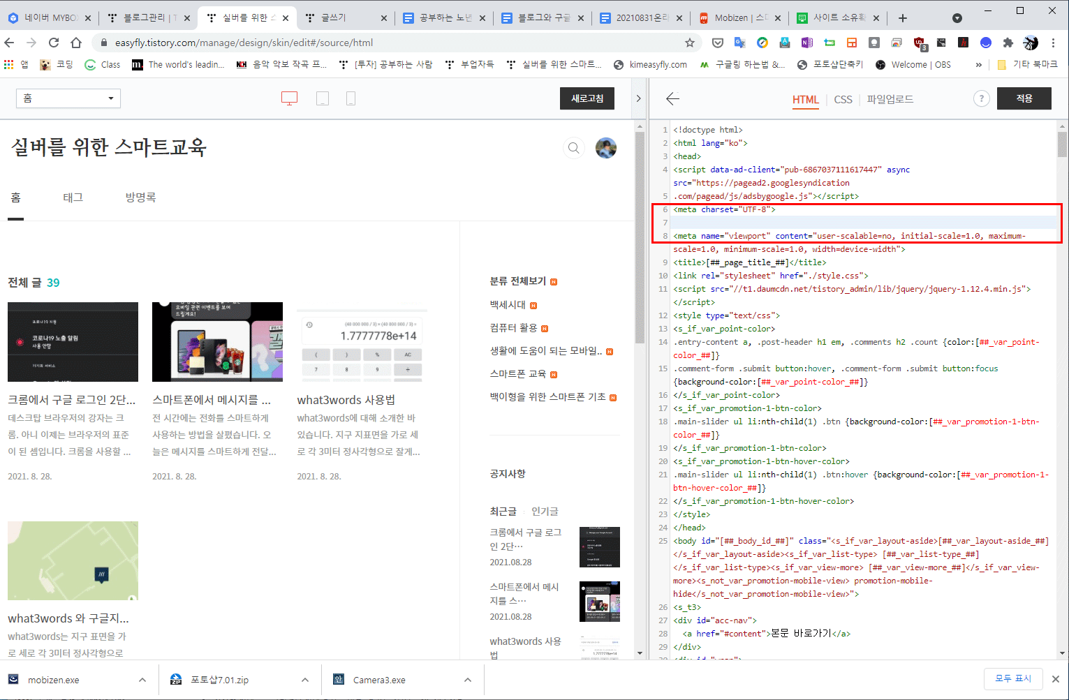Open the 태그 blog menu item

[73, 198]
